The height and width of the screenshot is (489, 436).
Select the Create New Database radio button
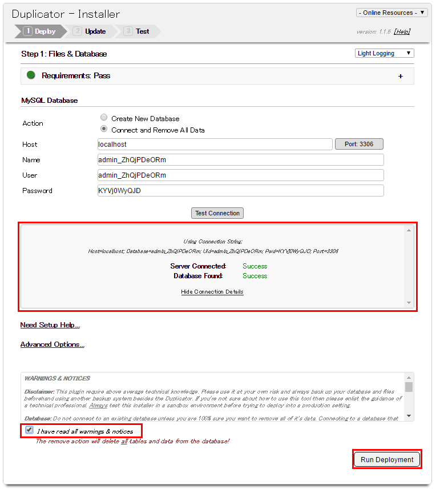coord(104,118)
